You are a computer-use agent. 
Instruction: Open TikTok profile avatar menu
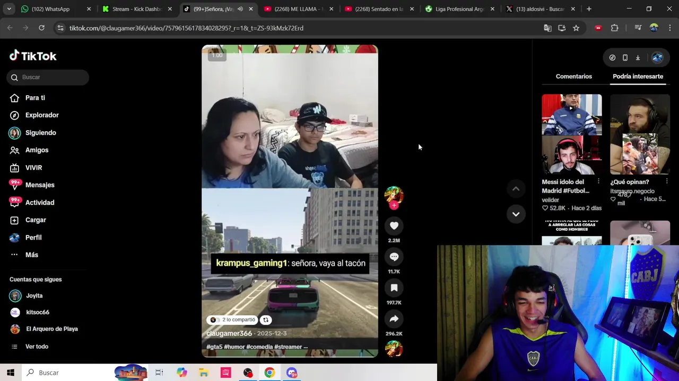pyautogui.click(x=657, y=58)
